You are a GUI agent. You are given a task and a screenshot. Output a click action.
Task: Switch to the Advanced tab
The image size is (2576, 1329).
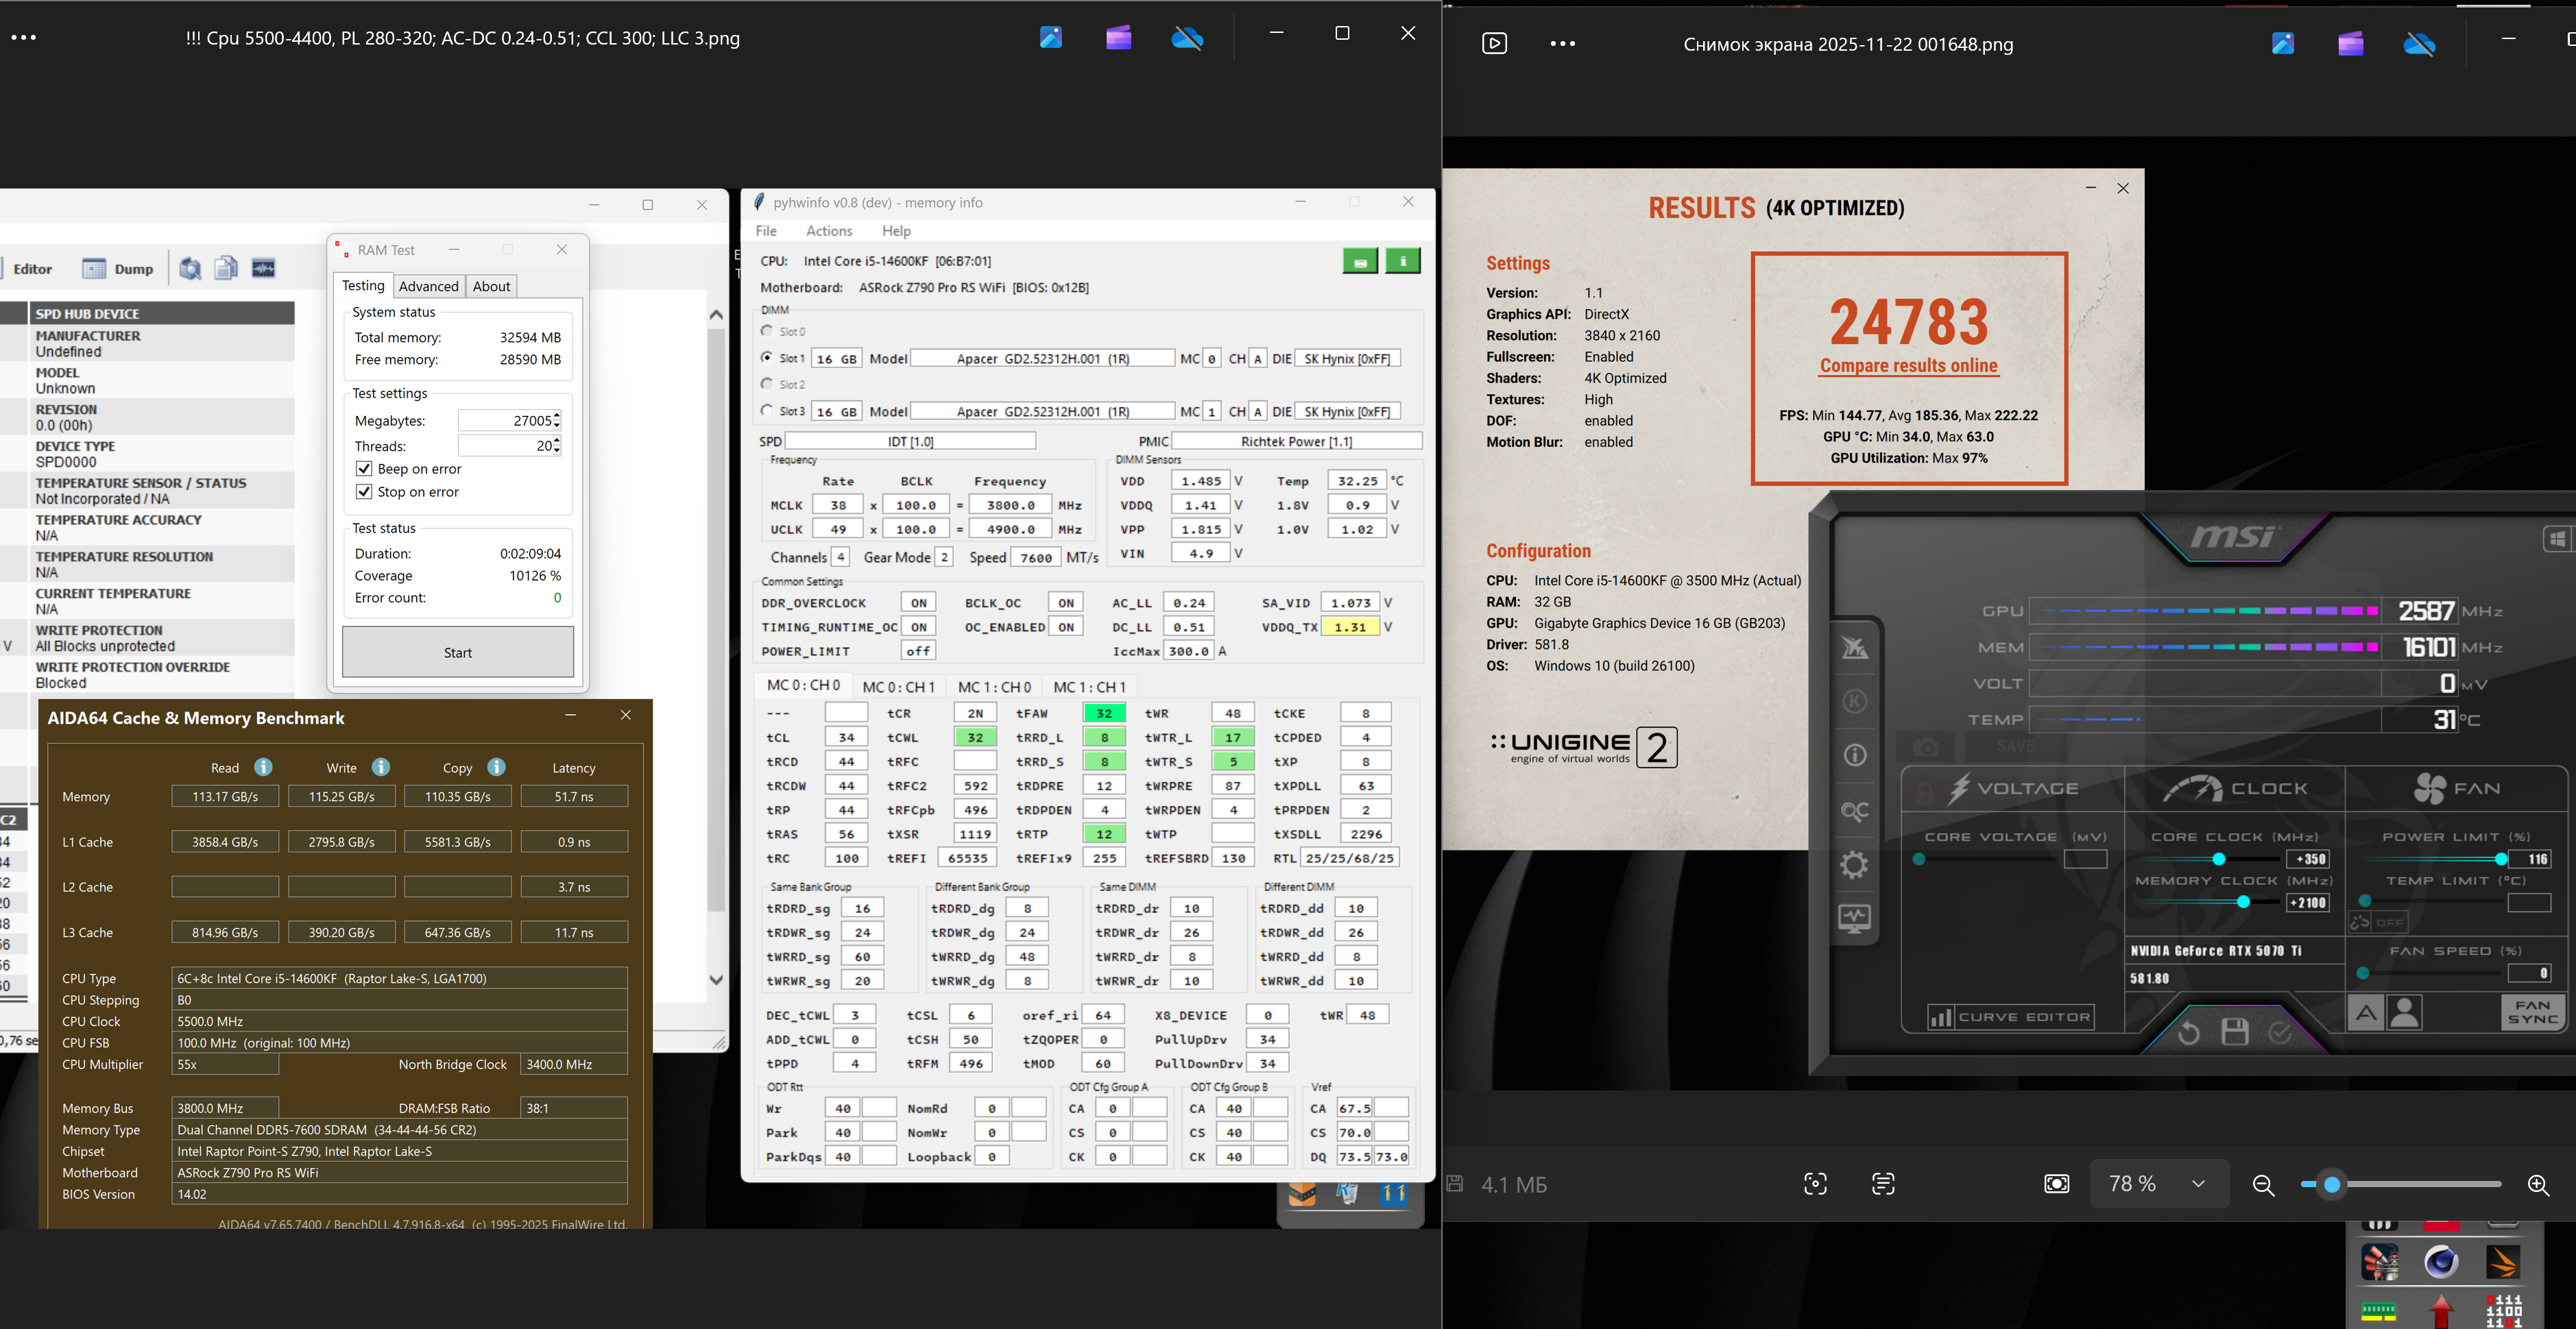(x=428, y=286)
